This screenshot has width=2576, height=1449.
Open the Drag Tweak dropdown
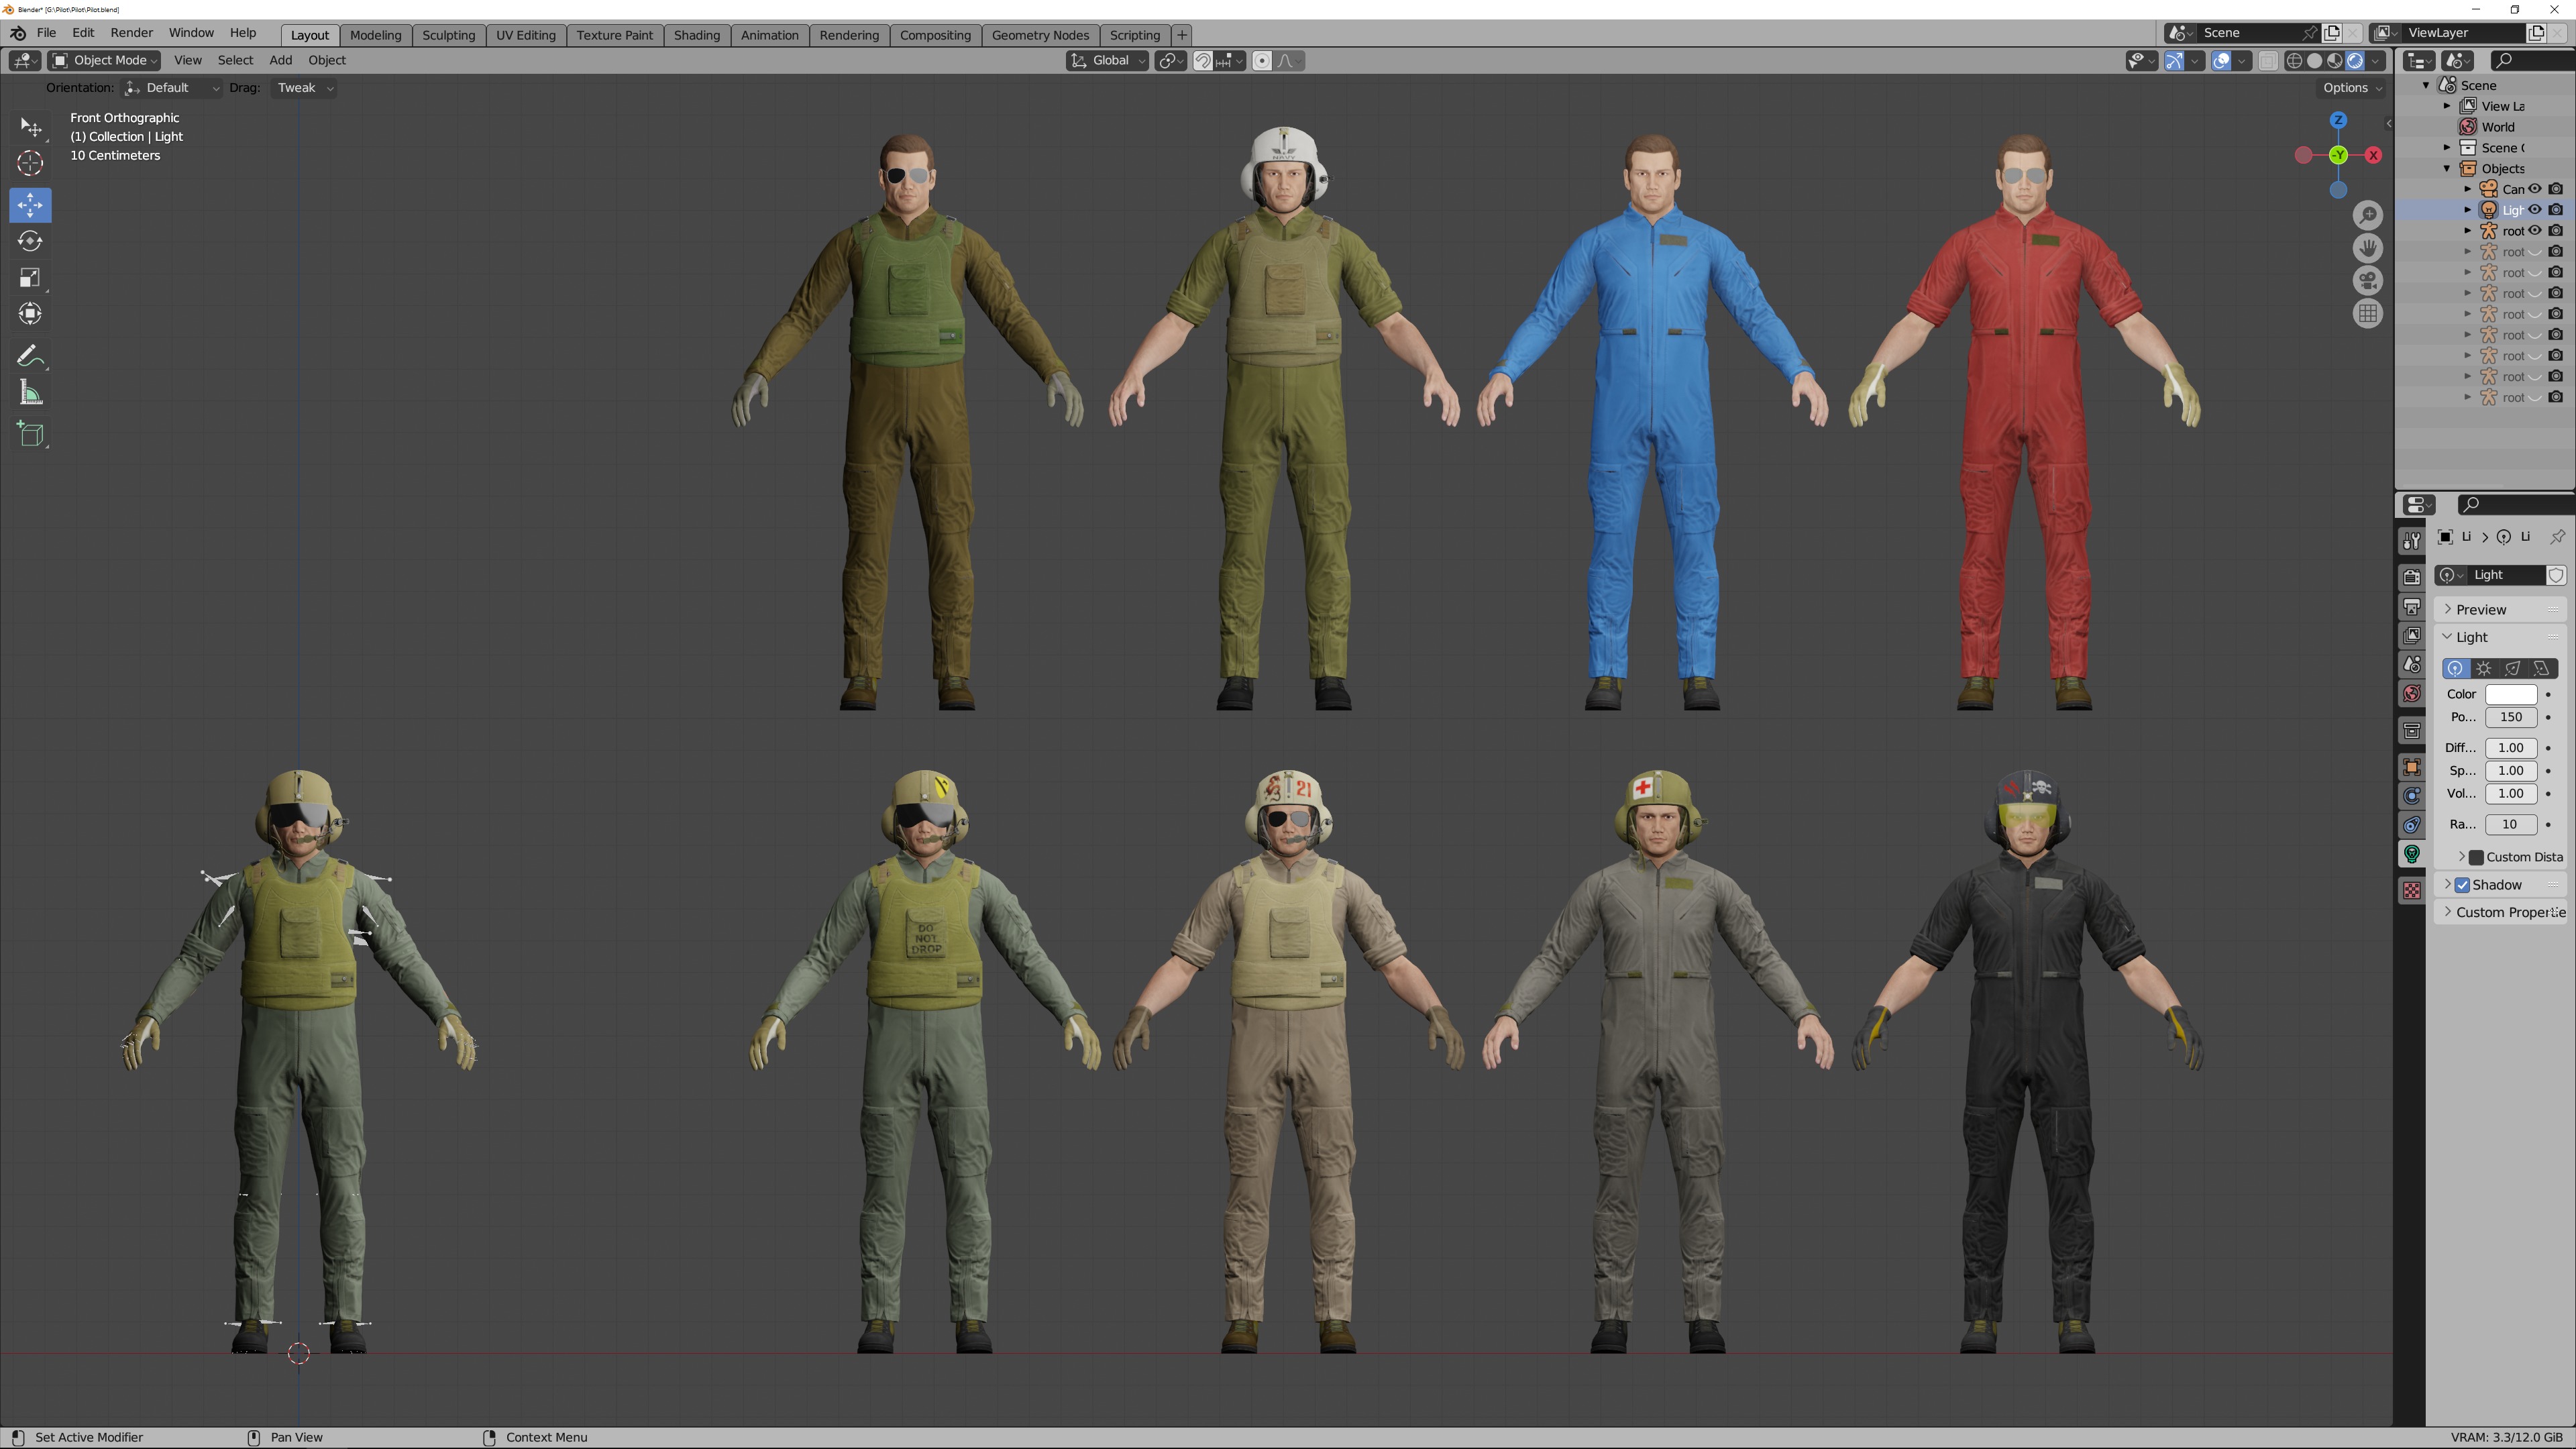coord(303,88)
